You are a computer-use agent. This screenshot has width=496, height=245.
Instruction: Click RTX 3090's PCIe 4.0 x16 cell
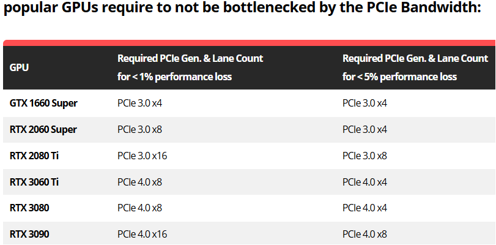pos(142,234)
